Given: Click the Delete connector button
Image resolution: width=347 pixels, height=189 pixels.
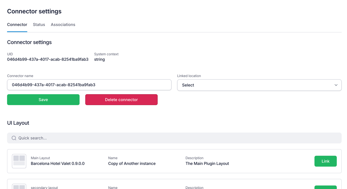Looking at the screenshot, I should [121, 100].
